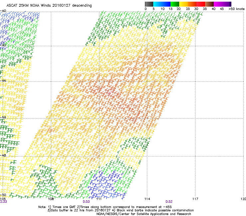
Task: Click the 105 longitude axis label
Action: pyautogui.click(x=3, y=199)
